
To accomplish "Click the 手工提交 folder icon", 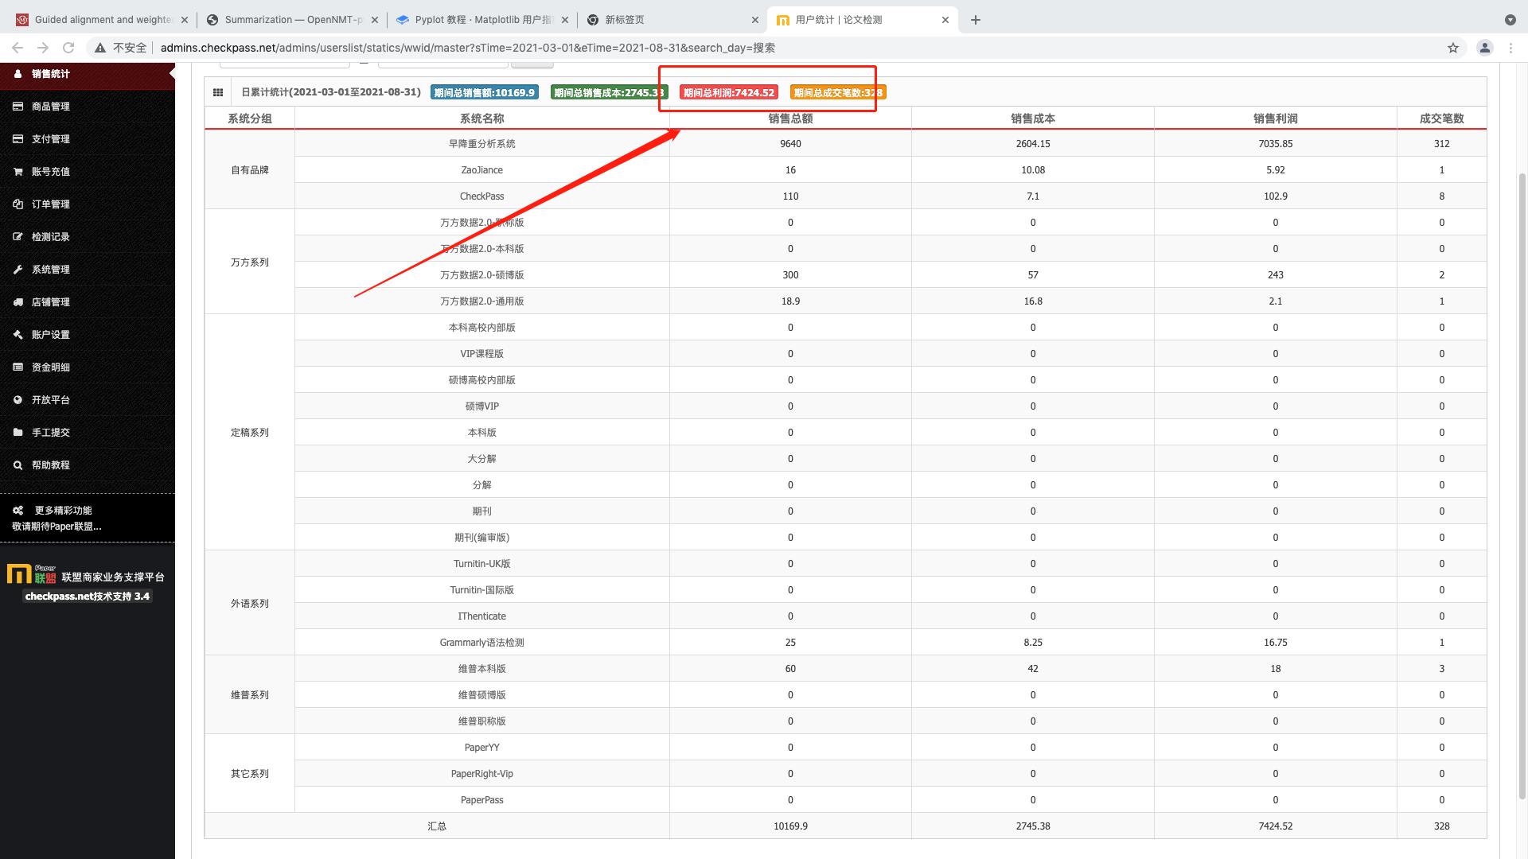I will [18, 433].
